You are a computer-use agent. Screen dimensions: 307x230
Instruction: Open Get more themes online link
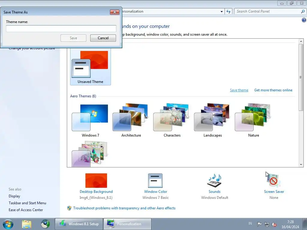pos(273,90)
